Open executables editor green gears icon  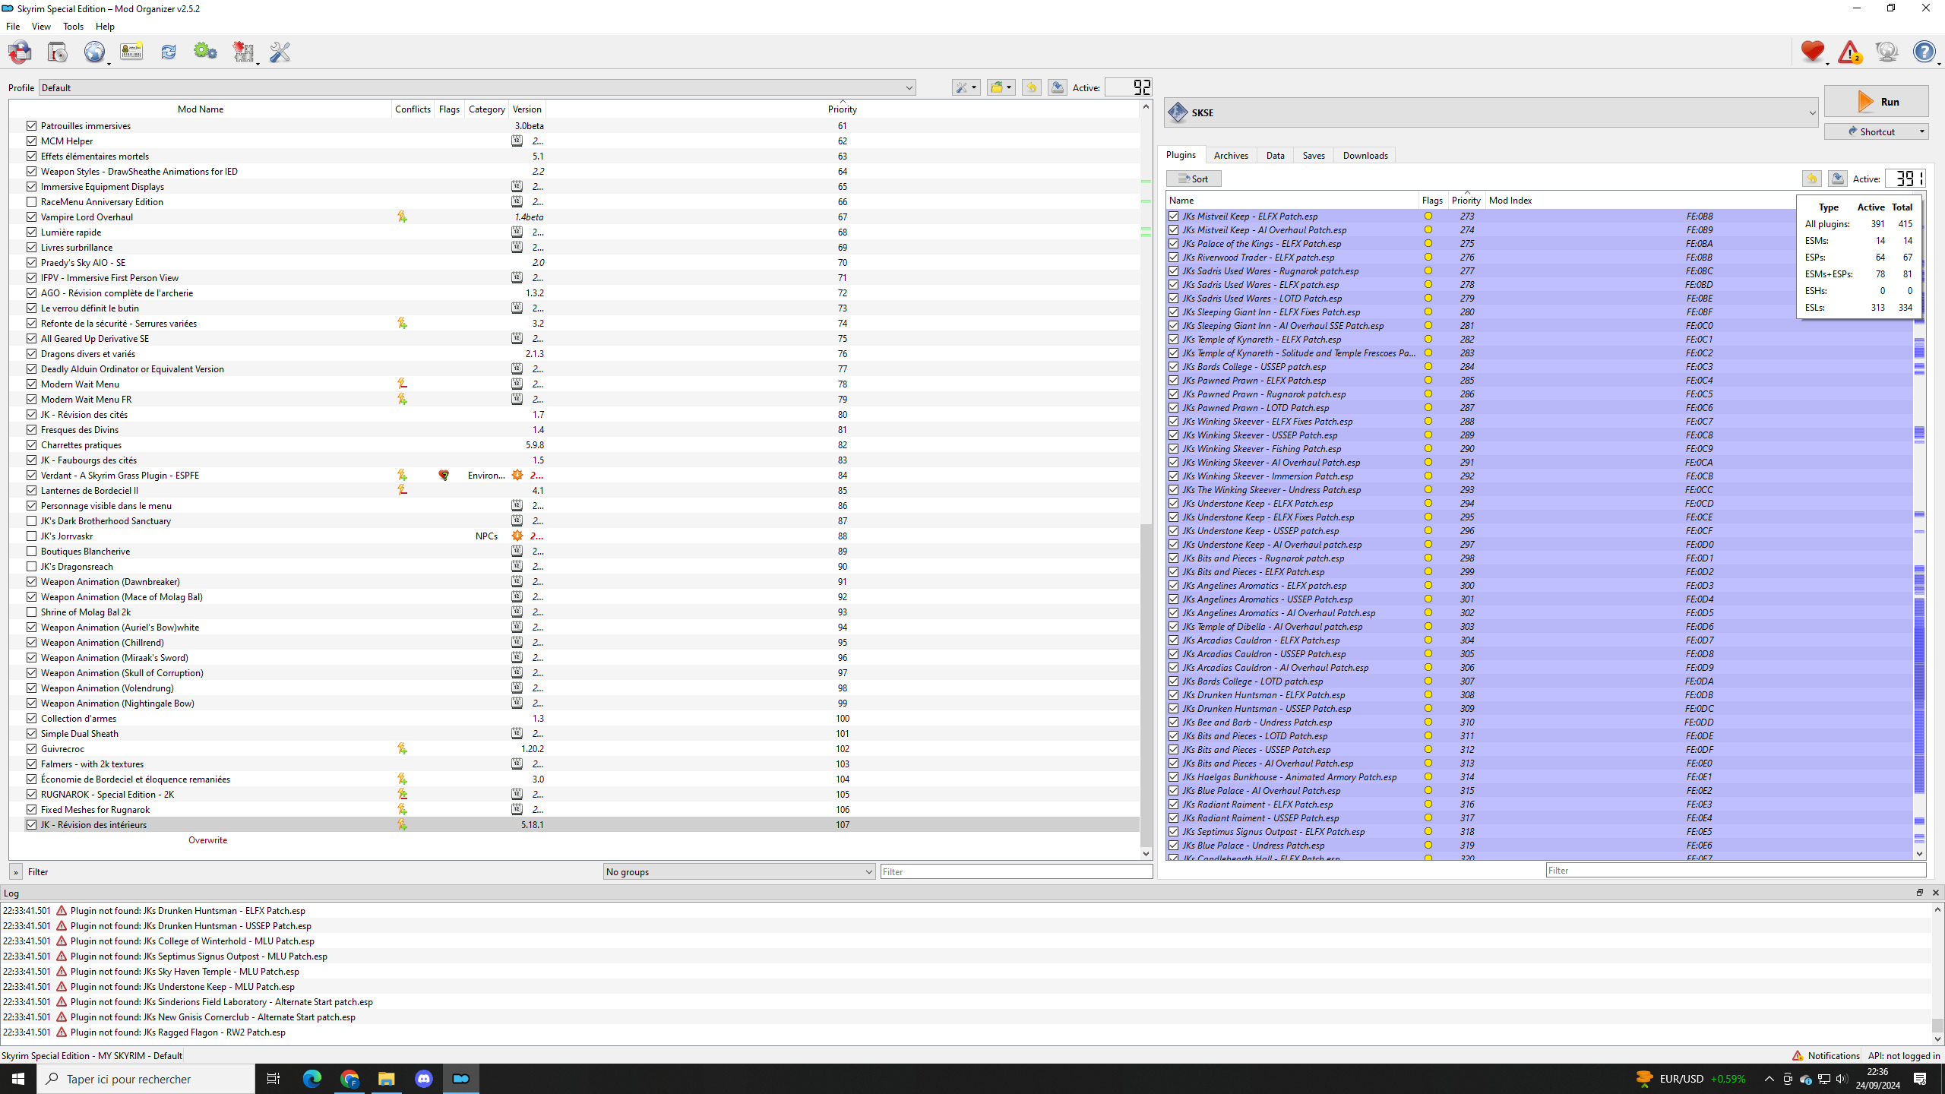(x=205, y=52)
